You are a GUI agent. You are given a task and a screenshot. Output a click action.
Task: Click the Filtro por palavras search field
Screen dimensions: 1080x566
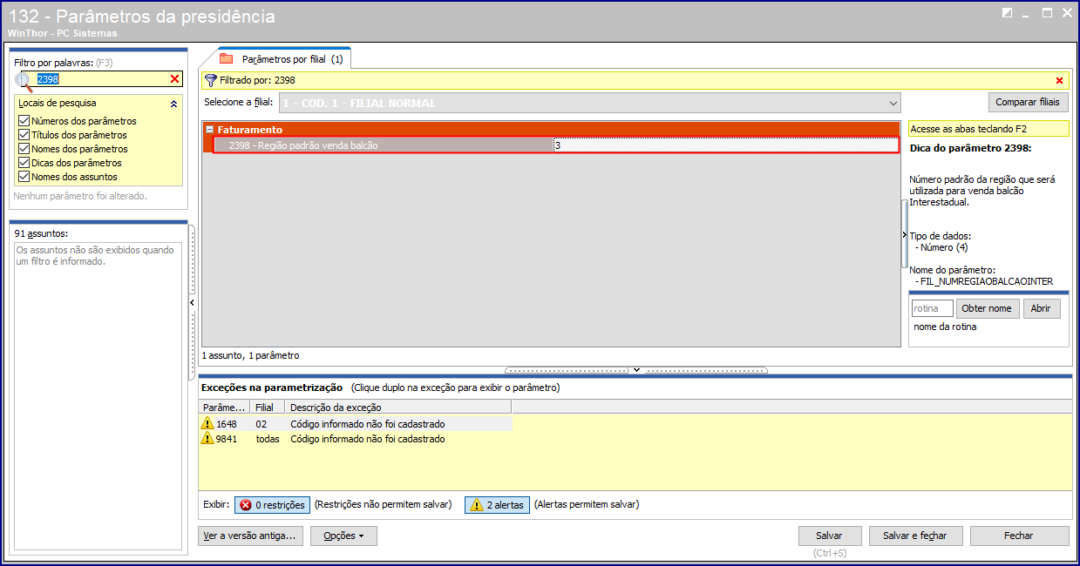[x=102, y=79]
